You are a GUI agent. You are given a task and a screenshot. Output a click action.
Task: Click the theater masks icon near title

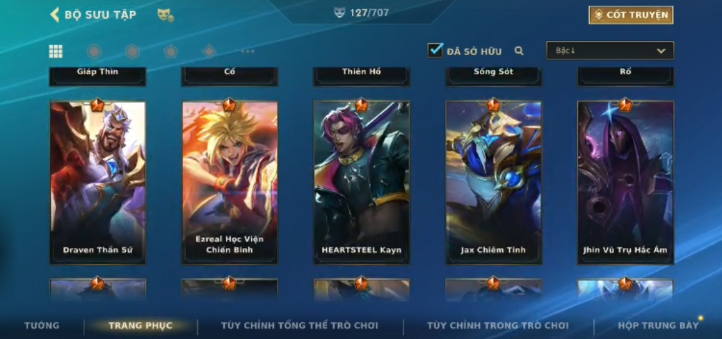tap(166, 15)
